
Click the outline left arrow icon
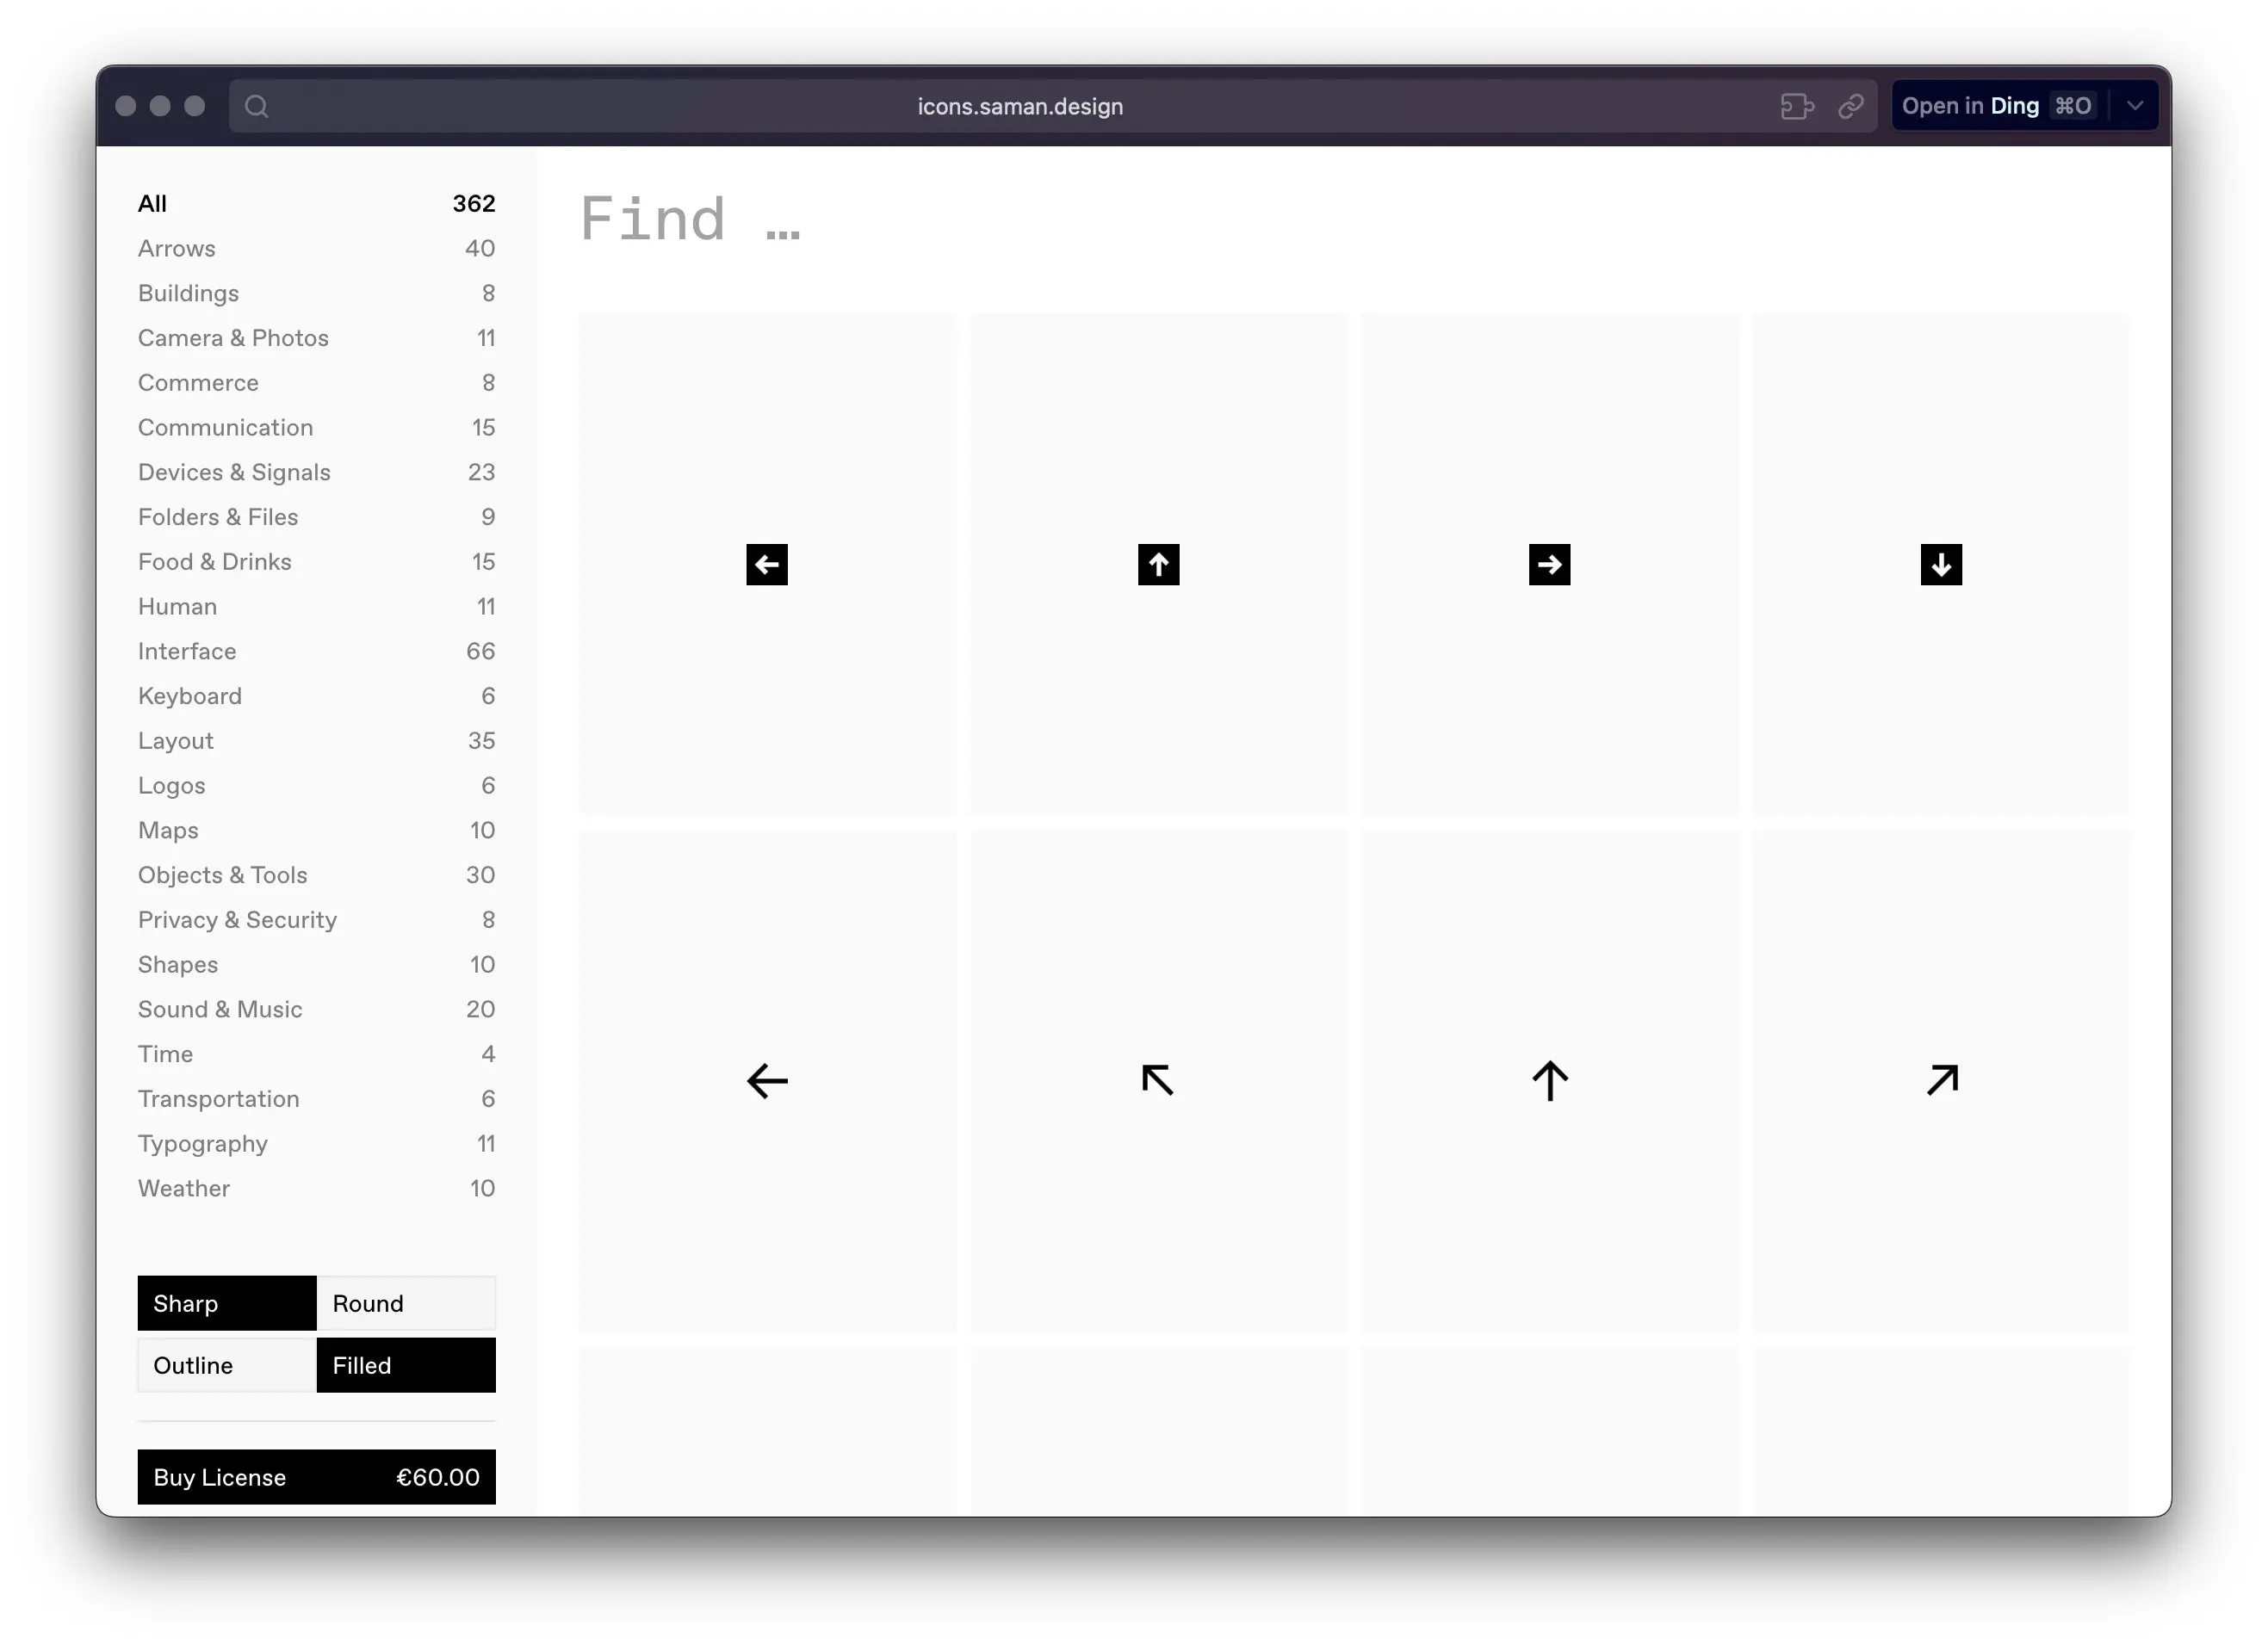click(x=768, y=1081)
